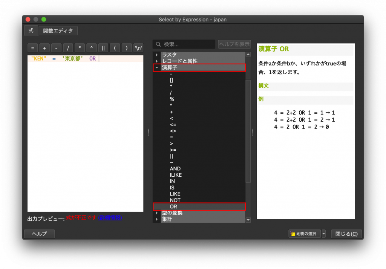
Task: Select the >= operator in list
Action: pyautogui.click(x=173, y=150)
